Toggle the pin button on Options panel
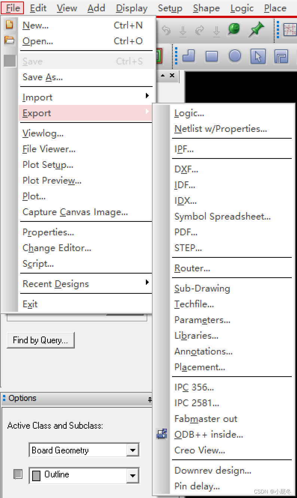Screen dimensions: 297x498 click(150, 399)
